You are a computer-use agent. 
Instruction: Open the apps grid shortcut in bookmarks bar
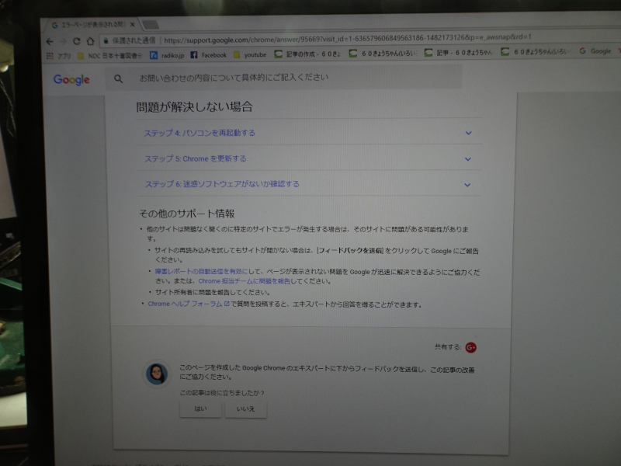(50, 56)
